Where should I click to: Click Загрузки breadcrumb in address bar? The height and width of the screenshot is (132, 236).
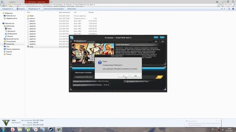pos(69,5)
